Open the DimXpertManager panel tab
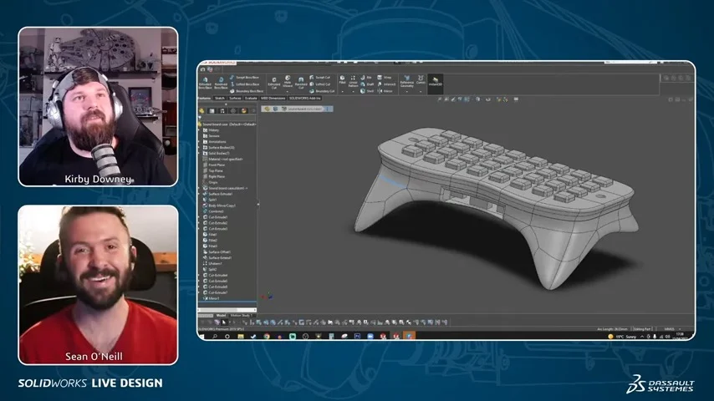Screen dimensions: 714x401 coord(233,110)
